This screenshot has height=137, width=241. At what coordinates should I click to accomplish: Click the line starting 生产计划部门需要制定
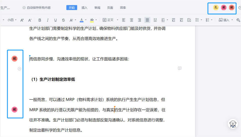(97, 29)
